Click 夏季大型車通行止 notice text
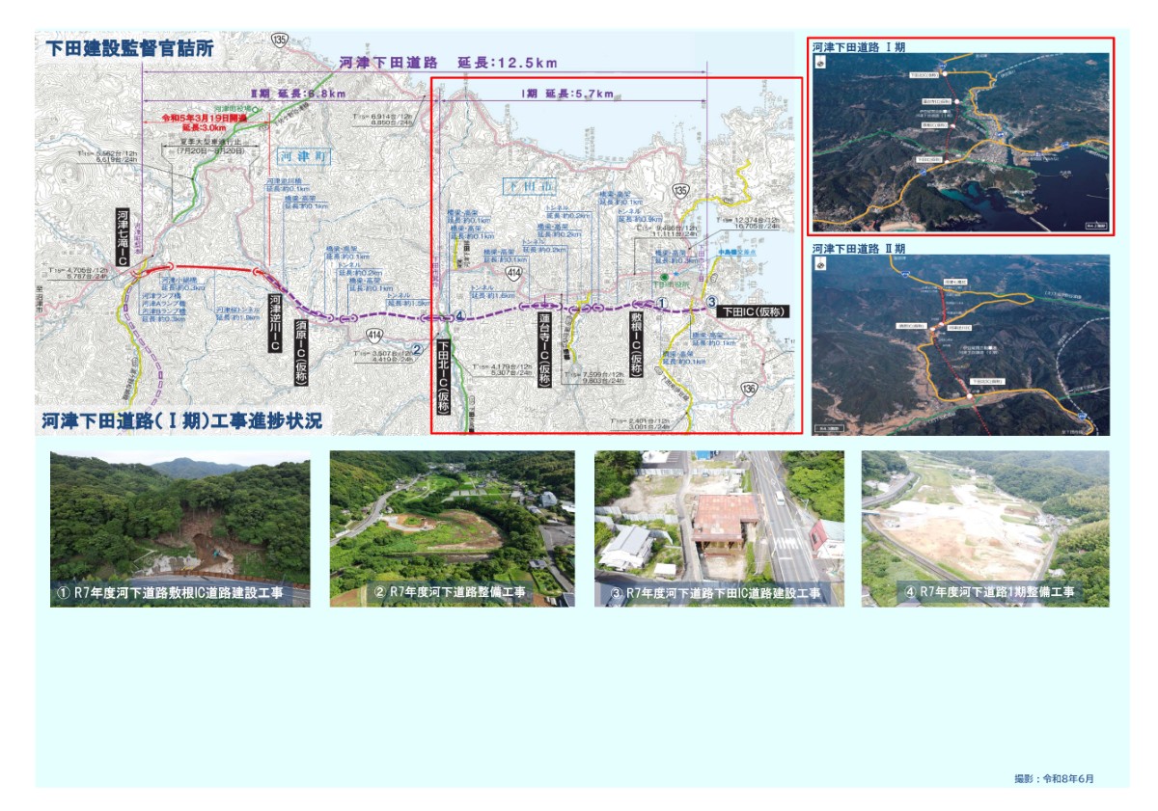This screenshot has width=1158, height=811. [211, 141]
